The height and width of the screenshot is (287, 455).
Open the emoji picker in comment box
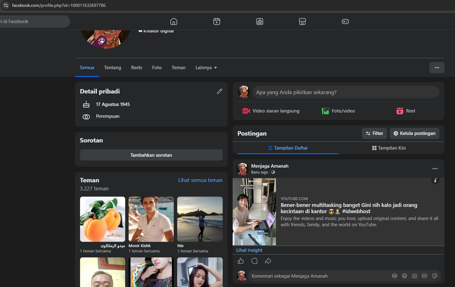click(405, 276)
